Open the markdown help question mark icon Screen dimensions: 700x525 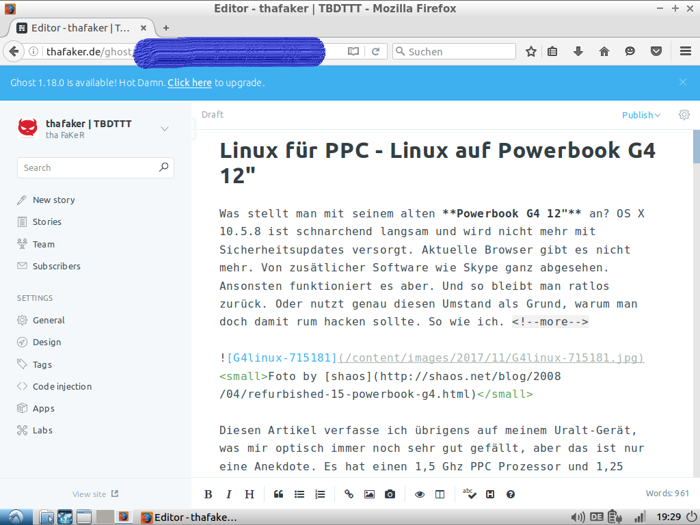pyautogui.click(x=510, y=494)
